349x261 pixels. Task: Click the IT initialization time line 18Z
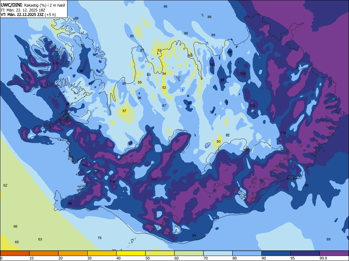(x=23, y=10)
